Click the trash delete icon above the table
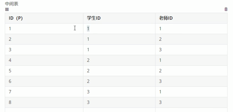The height and width of the screenshot is (112, 233). click(226, 9)
